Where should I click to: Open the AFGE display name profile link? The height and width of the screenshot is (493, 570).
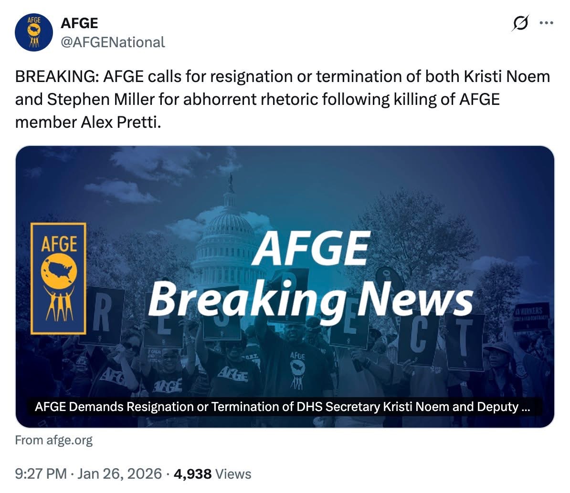click(x=79, y=22)
